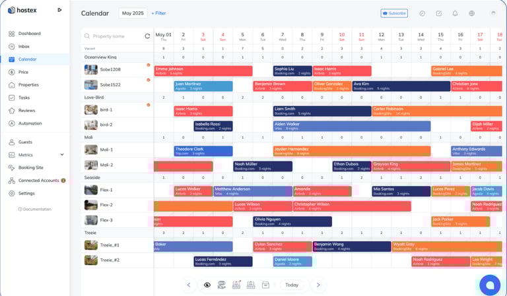Click the + Filter link
Viewport: 507px width, 296px height.
point(158,13)
